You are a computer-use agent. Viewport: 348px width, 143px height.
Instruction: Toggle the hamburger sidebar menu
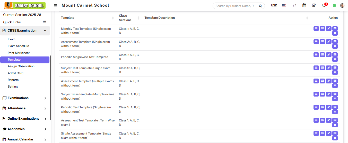click(x=55, y=5)
